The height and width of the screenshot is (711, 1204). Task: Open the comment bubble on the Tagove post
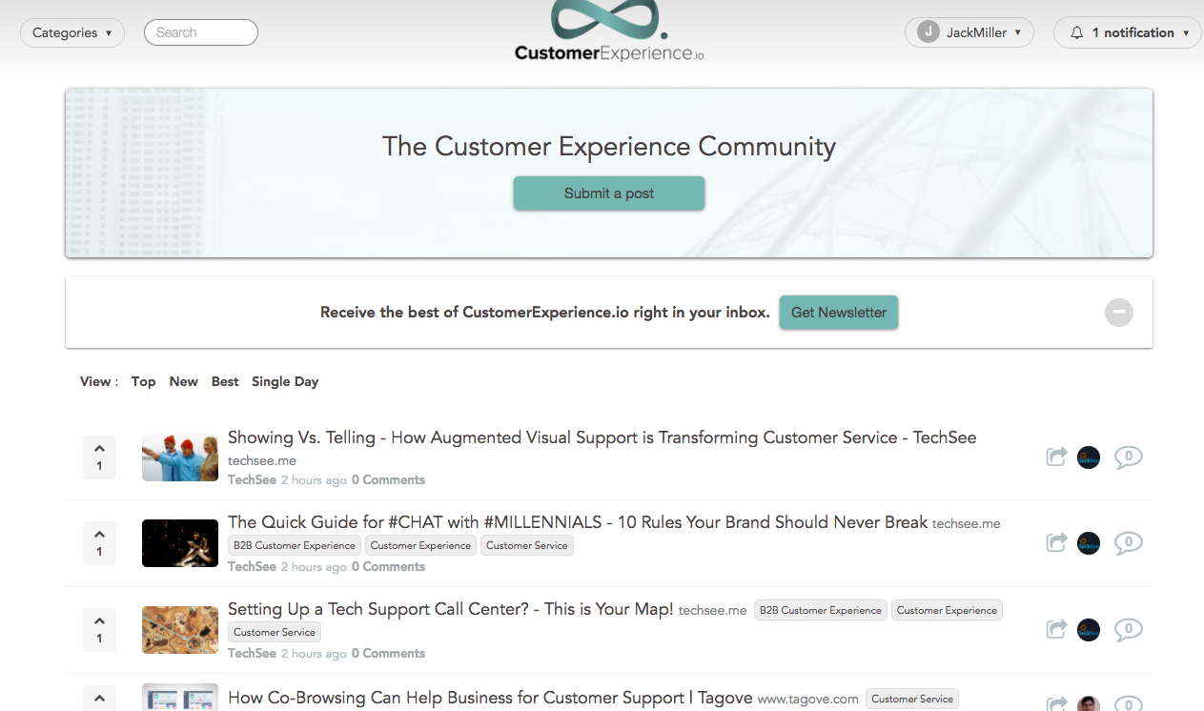pyautogui.click(x=1129, y=704)
